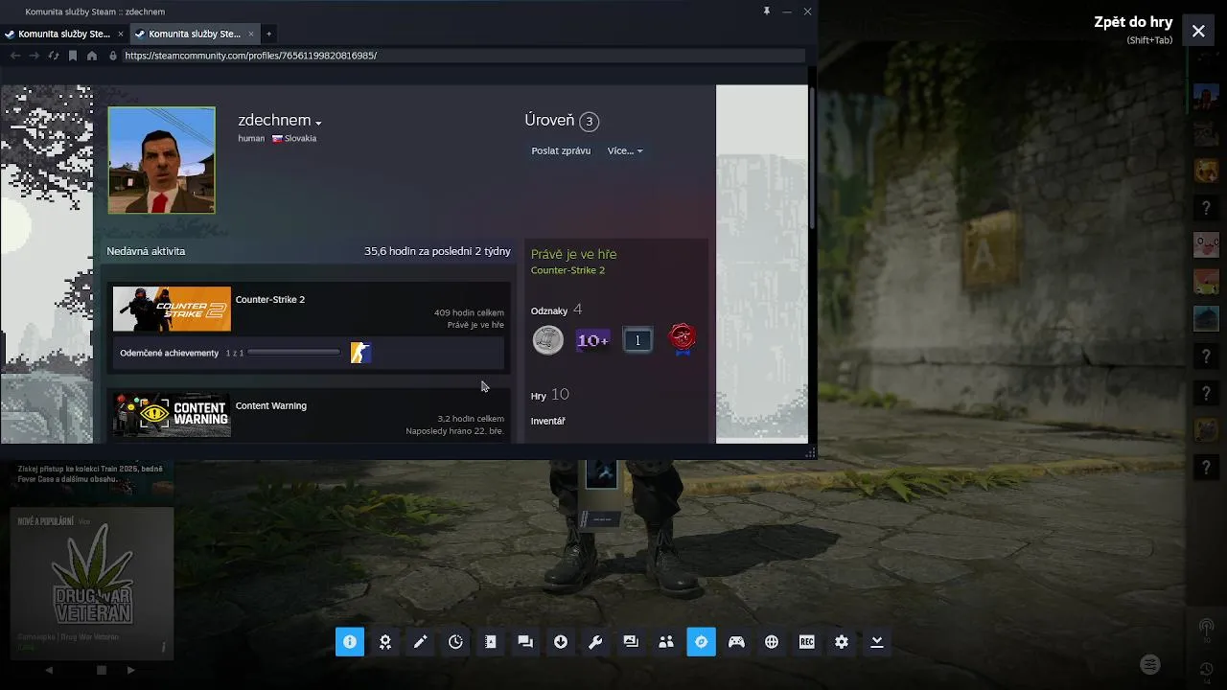Viewport: 1227px width, 690px height.
Task: Open the Drug War Veteran store card
Action: pos(92,582)
